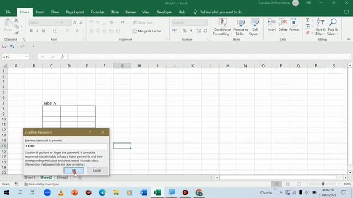
Task: Show hidden system tray icons chevron
Action: click(x=281, y=193)
